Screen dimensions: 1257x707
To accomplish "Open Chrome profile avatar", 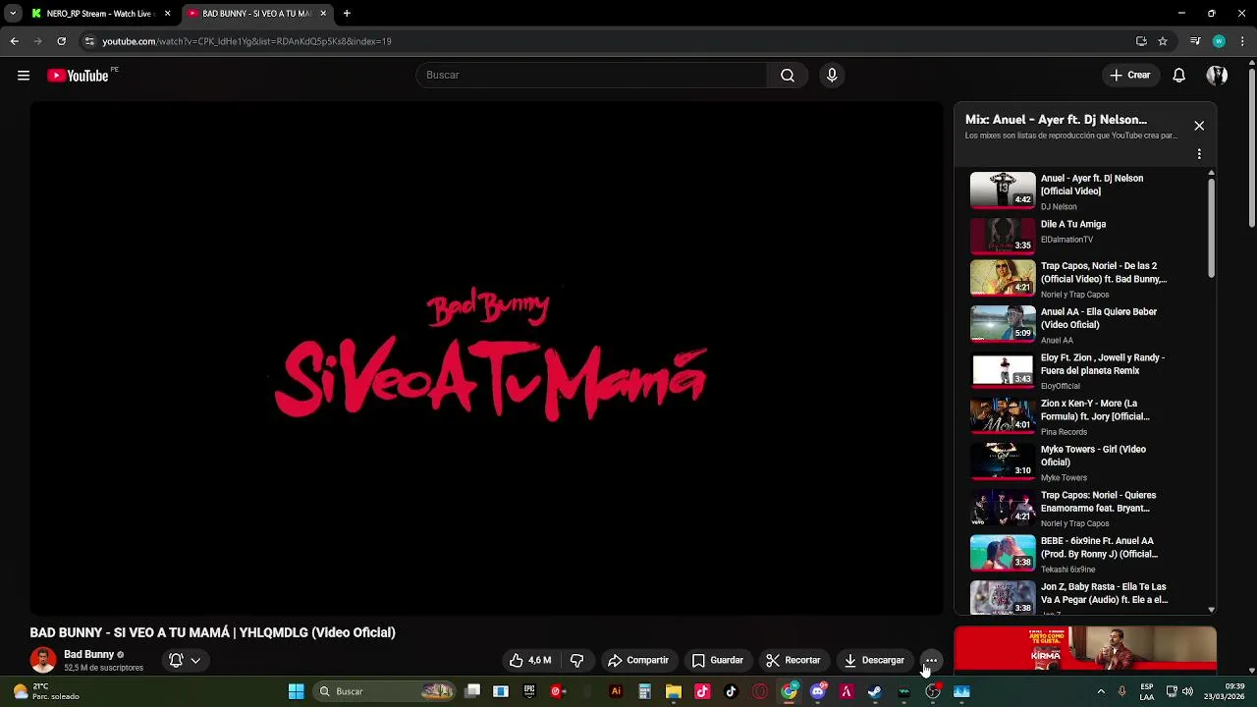I will (x=1219, y=41).
